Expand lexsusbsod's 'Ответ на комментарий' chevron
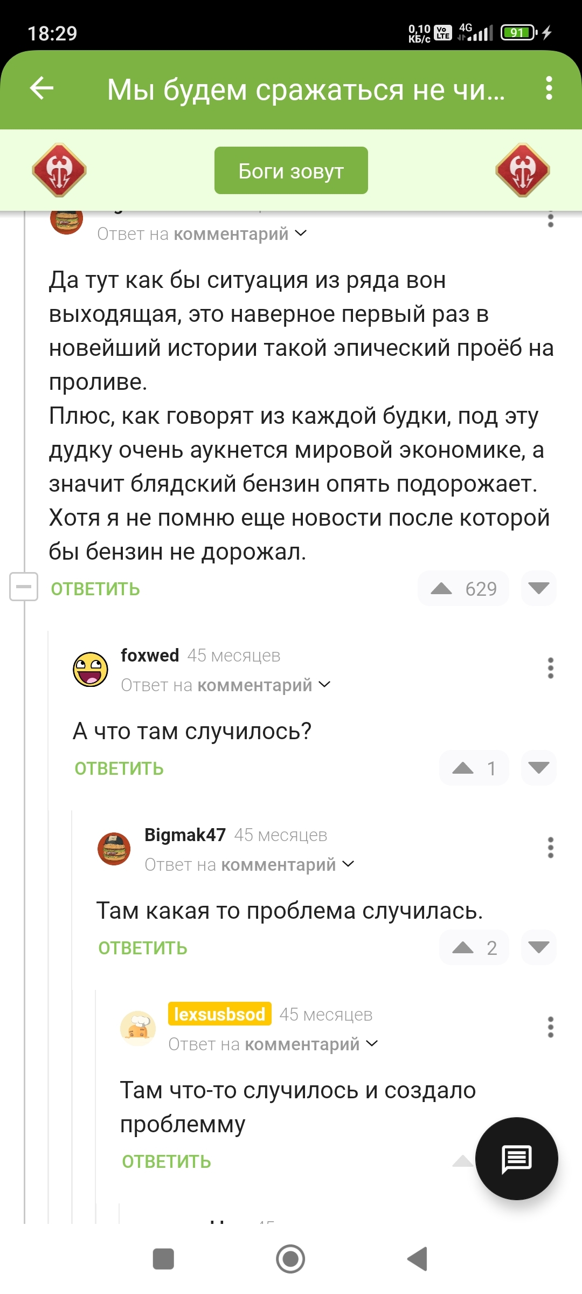Image resolution: width=582 pixels, height=1294 pixels. [372, 1044]
